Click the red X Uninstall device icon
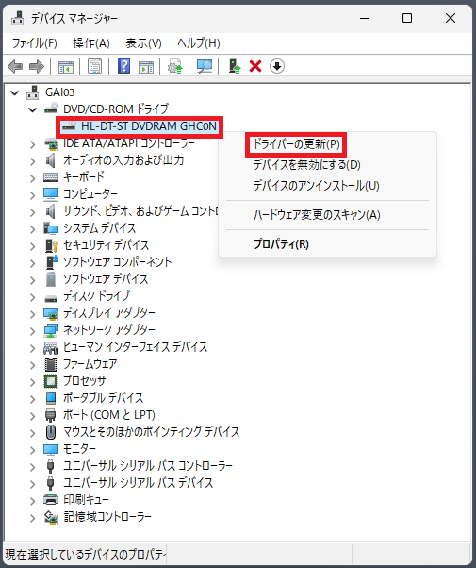The height and width of the screenshot is (568, 476). tap(255, 67)
